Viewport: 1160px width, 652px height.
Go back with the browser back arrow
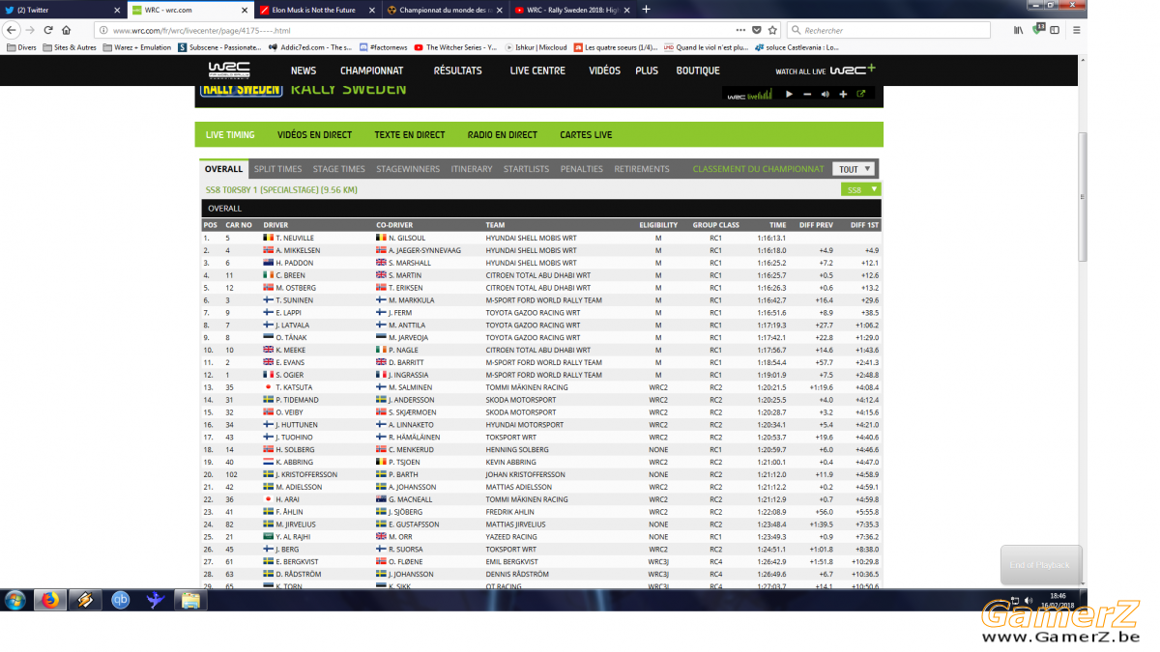point(12,30)
